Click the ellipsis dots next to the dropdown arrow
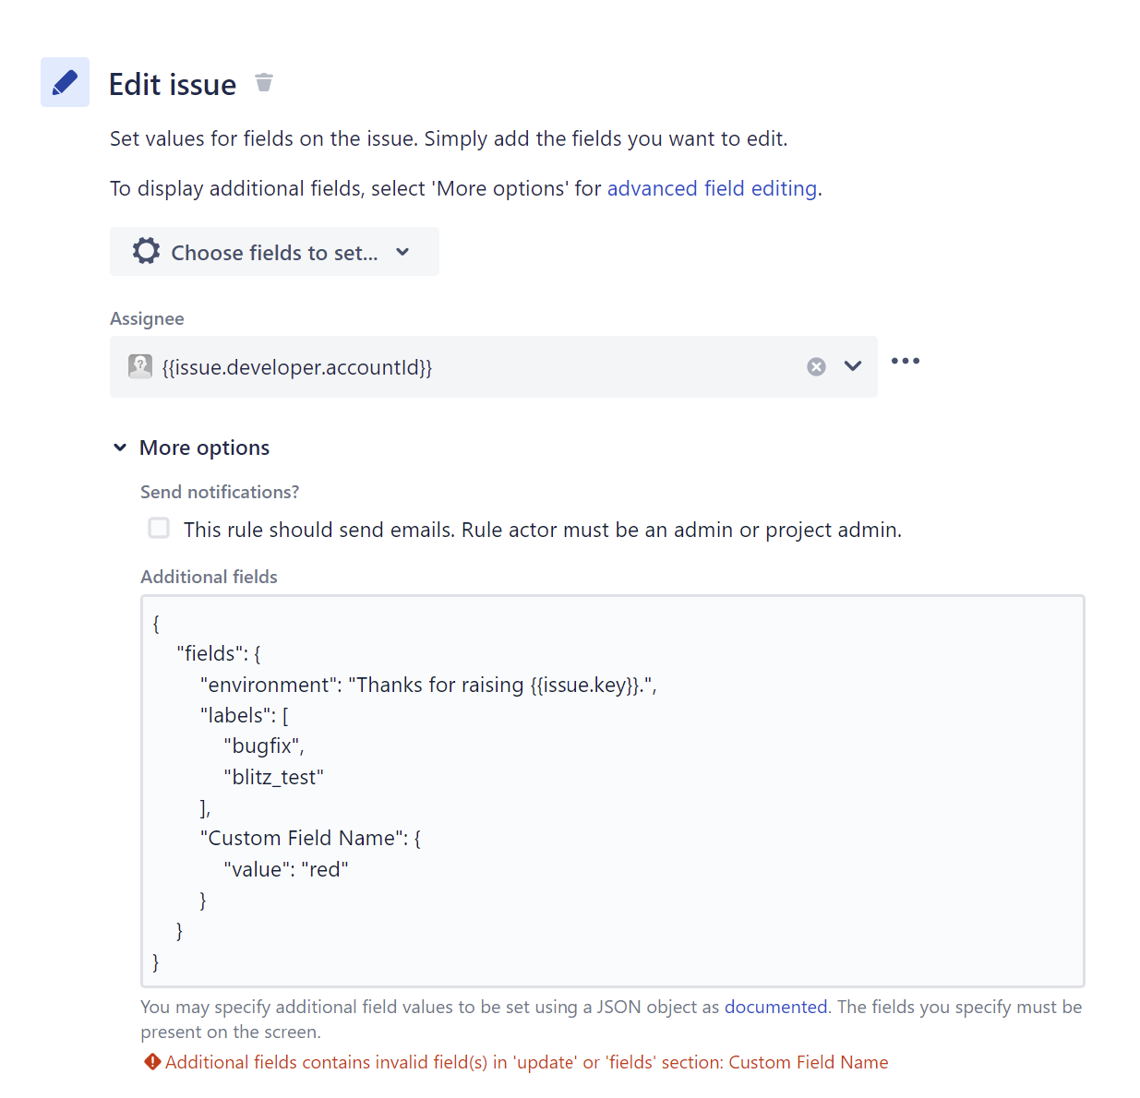 pyautogui.click(x=906, y=361)
